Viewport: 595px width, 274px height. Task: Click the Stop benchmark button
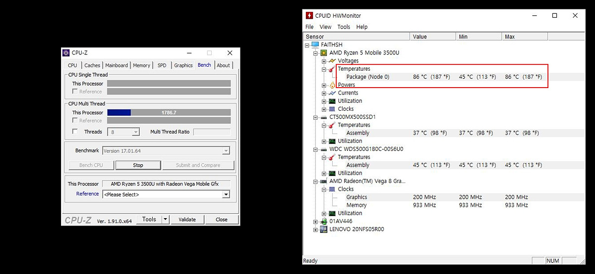click(x=138, y=165)
